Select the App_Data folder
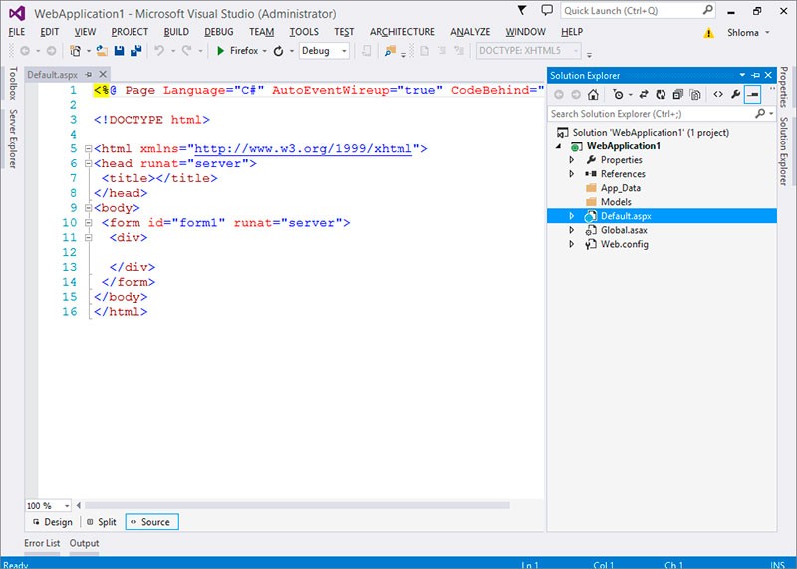The image size is (797, 569). point(613,188)
